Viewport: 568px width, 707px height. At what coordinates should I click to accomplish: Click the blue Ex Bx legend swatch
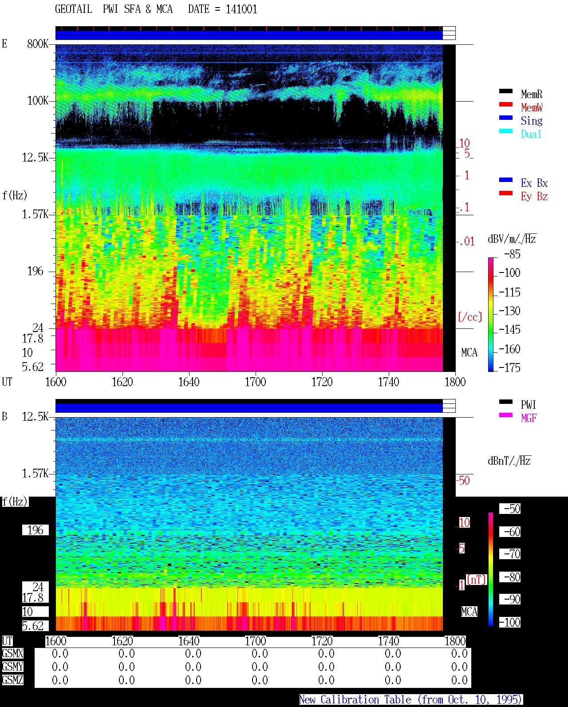(x=506, y=180)
